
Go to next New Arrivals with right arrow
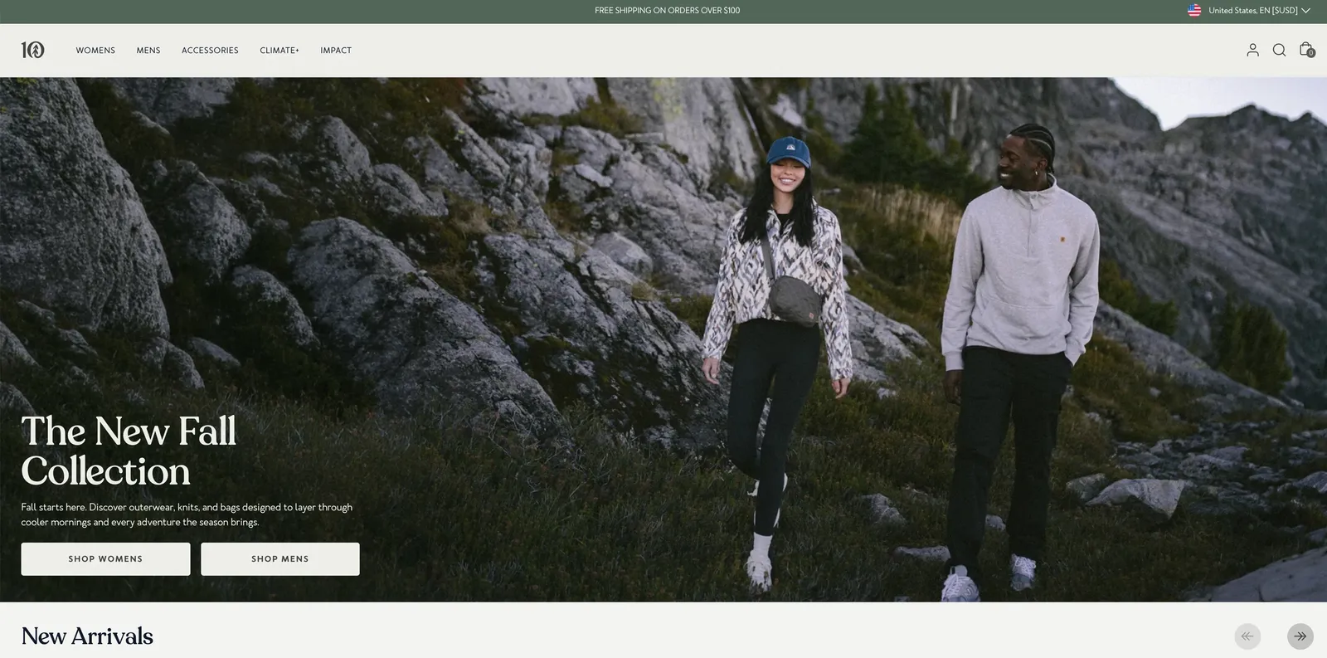(1300, 636)
